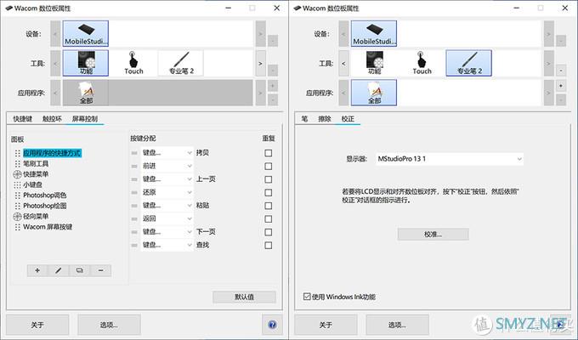This screenshot has height=340, width=578.
Task: Open 显示器 MStudioPro 13 1 dropdown
Action: (450, 159)
